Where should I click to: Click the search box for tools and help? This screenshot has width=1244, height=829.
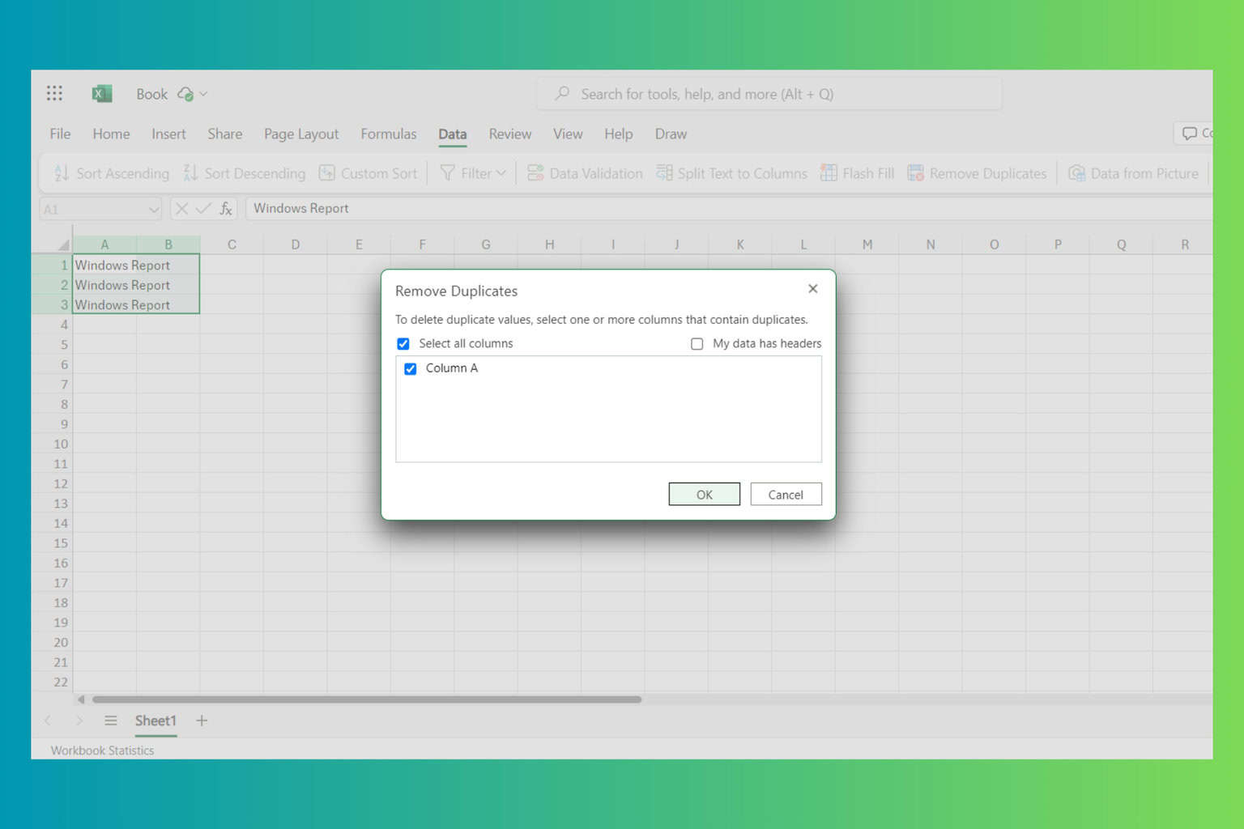tap(769, 94)
